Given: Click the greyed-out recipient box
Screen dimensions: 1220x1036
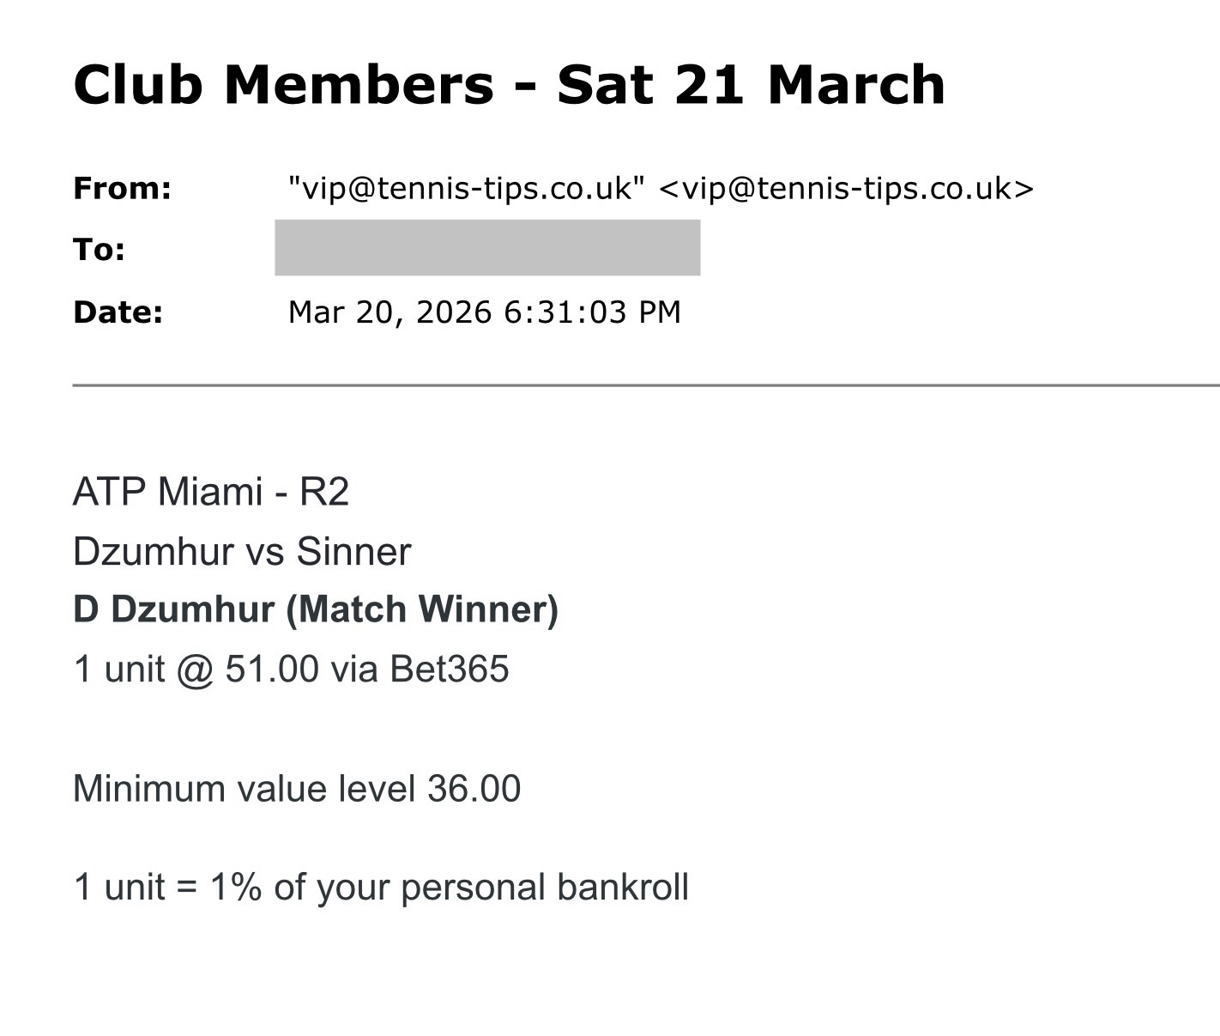Looking at the screenshot, I should point(486,248).
